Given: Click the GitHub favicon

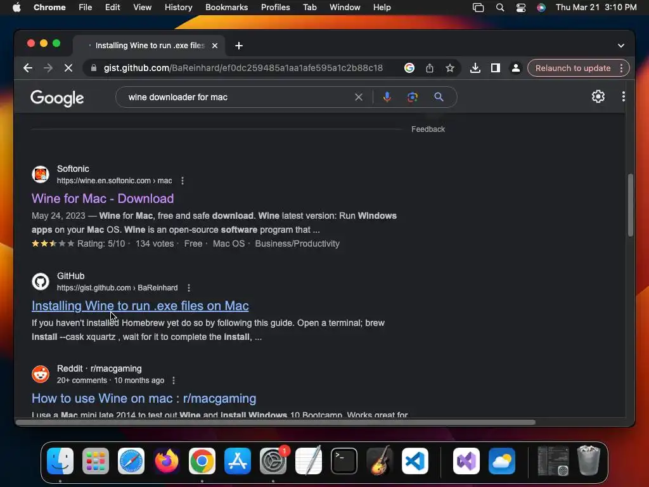Looking at the screenshot, I should [41, 282].
